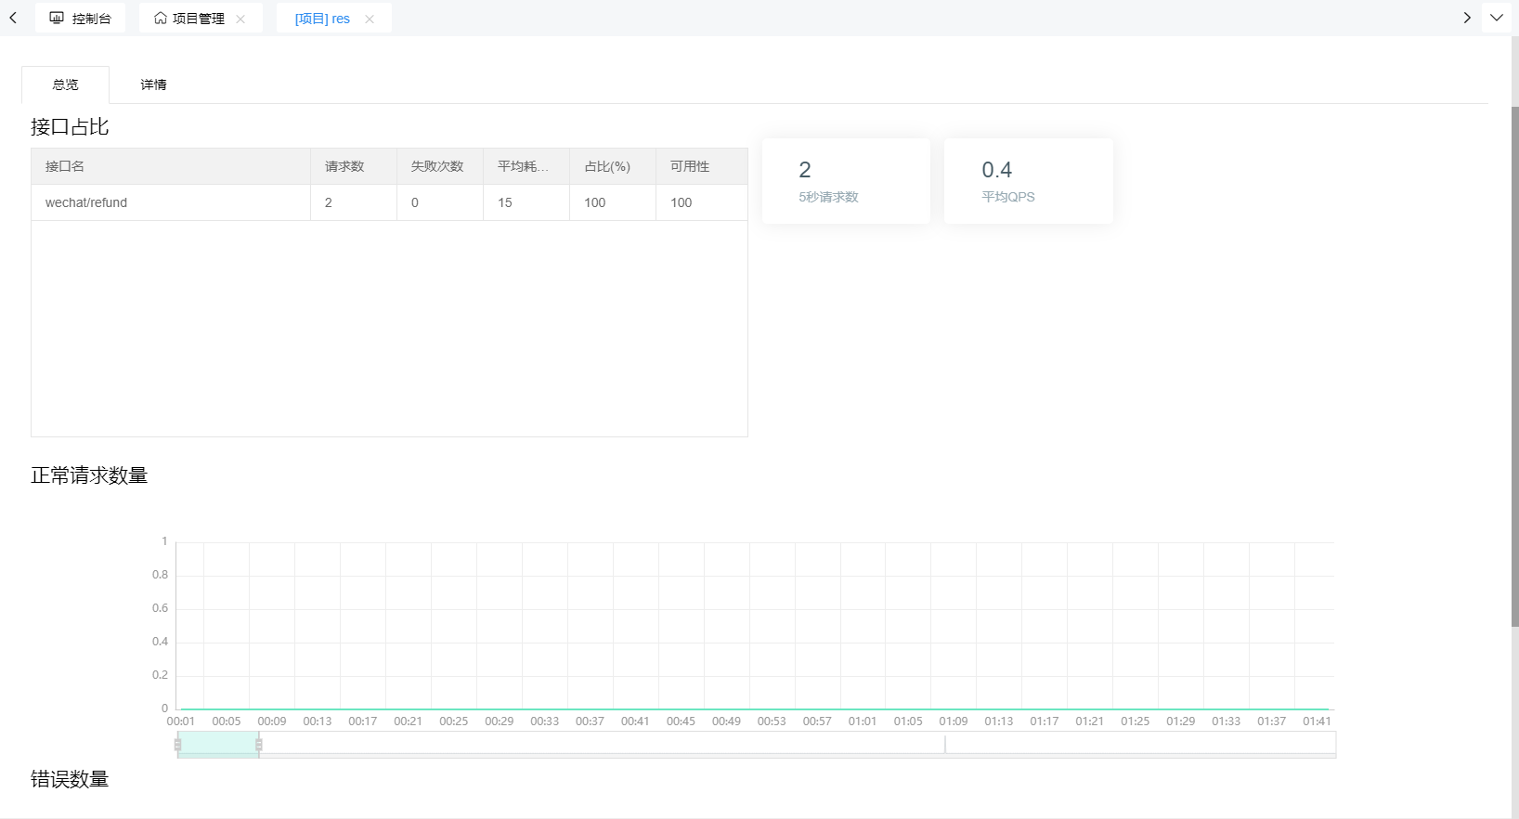Click the 01:09 label on chart axis

point(954,721)
